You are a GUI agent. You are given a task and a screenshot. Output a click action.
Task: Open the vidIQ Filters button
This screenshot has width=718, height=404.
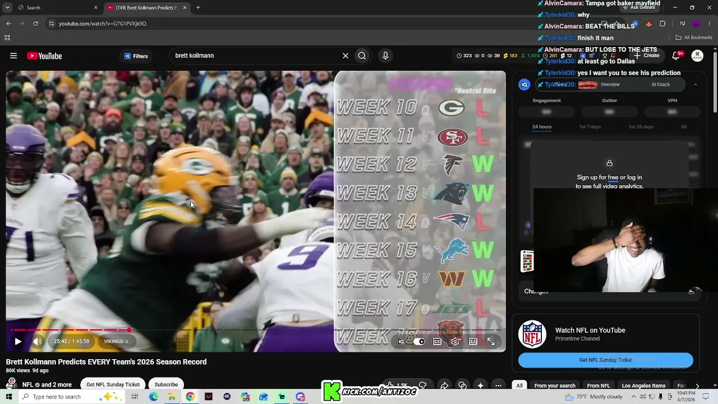[x=136, y=56]
